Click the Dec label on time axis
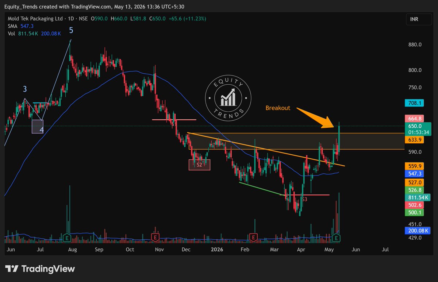The width and height of the screenshot is (438, 282). pos(186,250)
